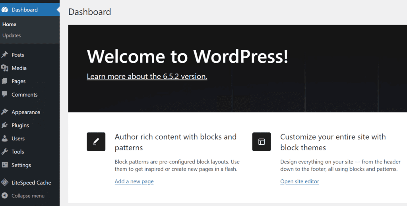Image resolution: width=407 pixels, height=206 pixels.
Task: Click the Open site editor link
Action: click(x=300, y=181)
